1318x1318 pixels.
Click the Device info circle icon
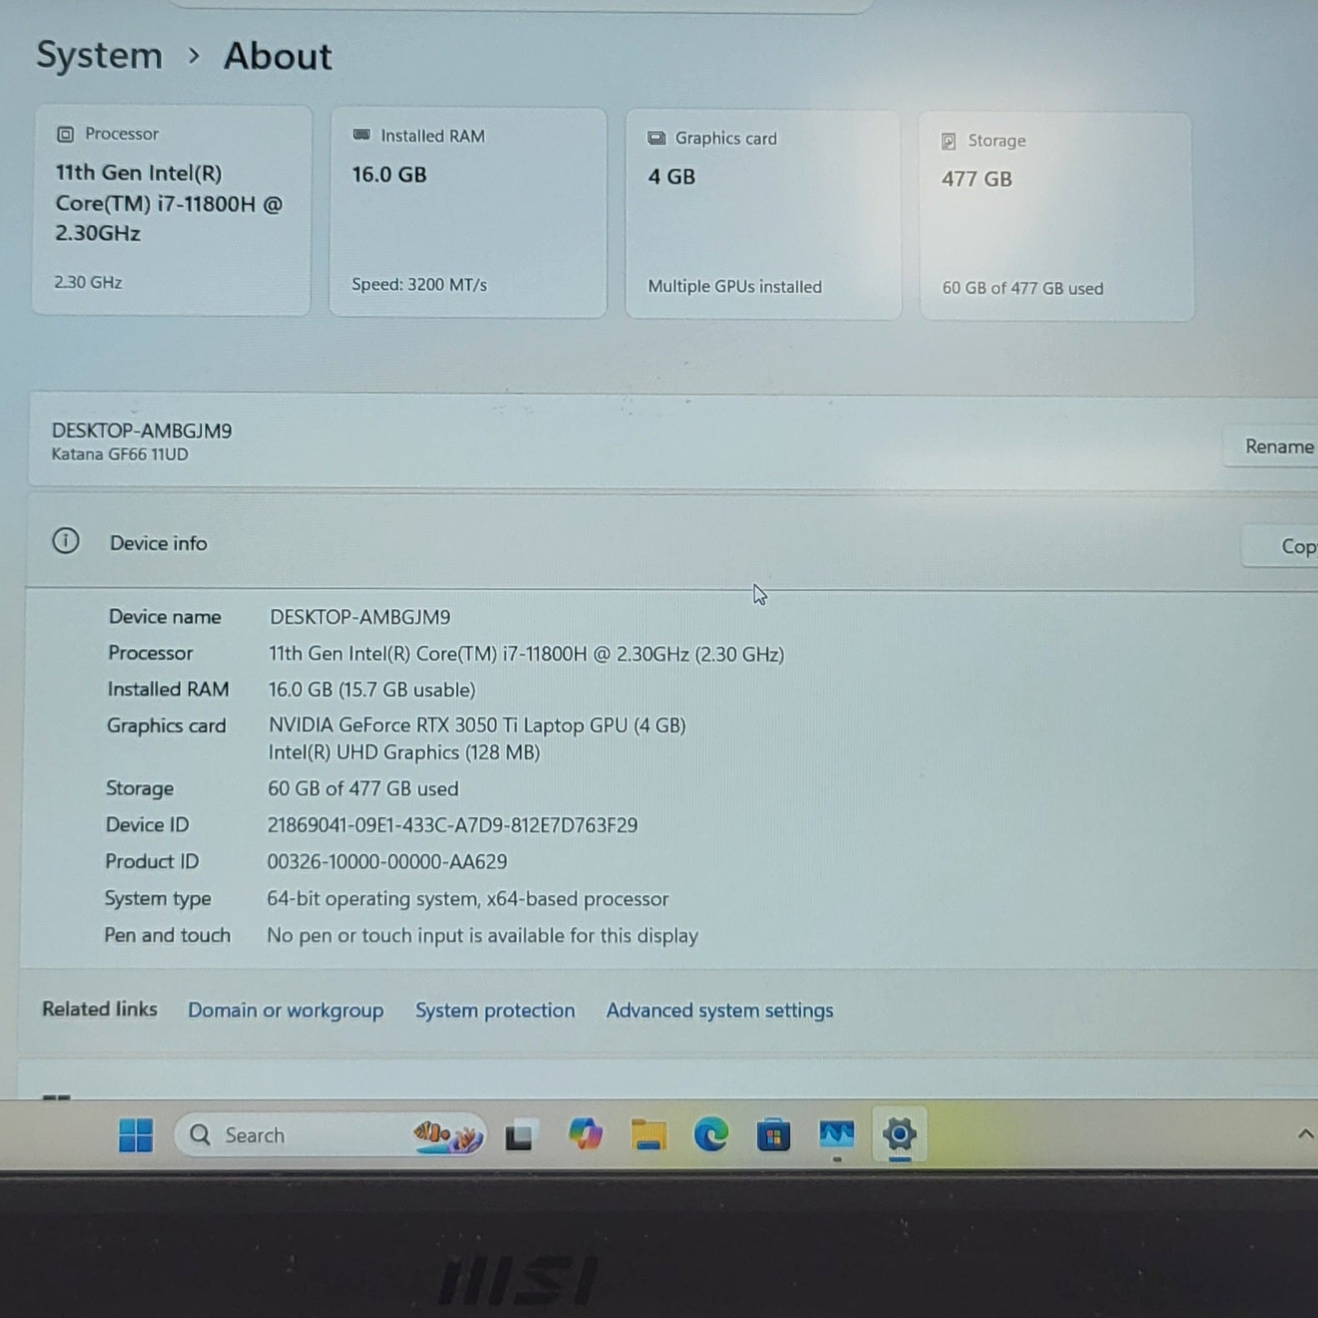66,541
